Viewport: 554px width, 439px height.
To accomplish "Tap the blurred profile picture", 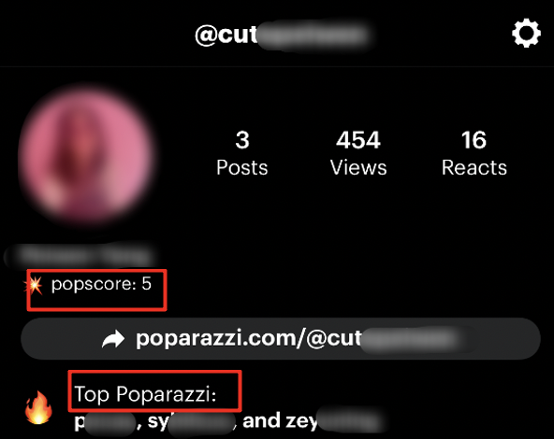I will pyautogui.click(x=85, y=155).
